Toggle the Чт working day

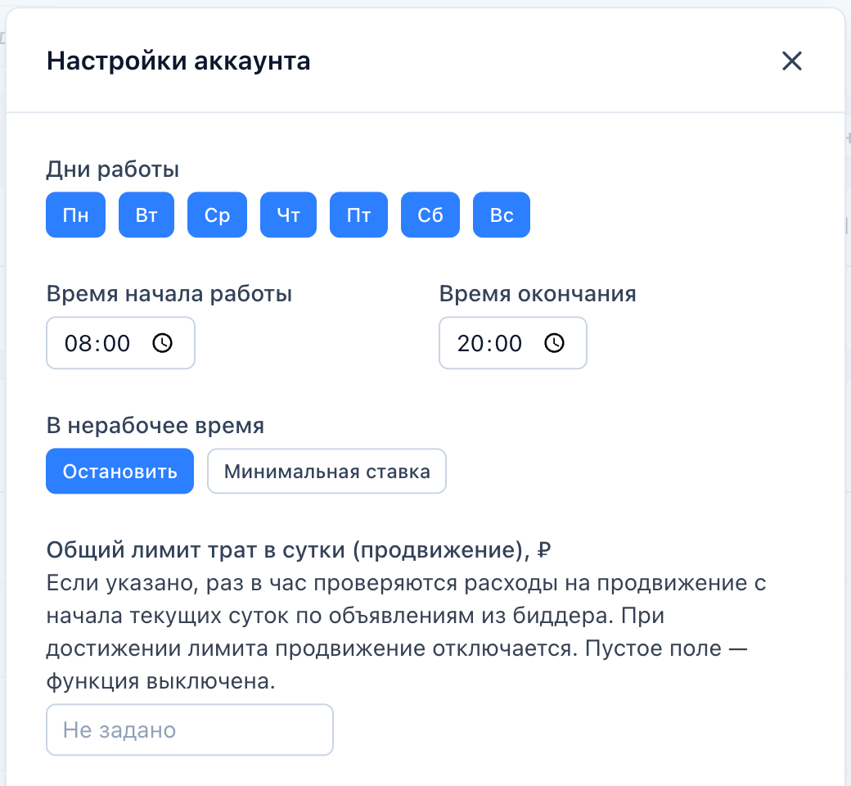tap(288, 215)
